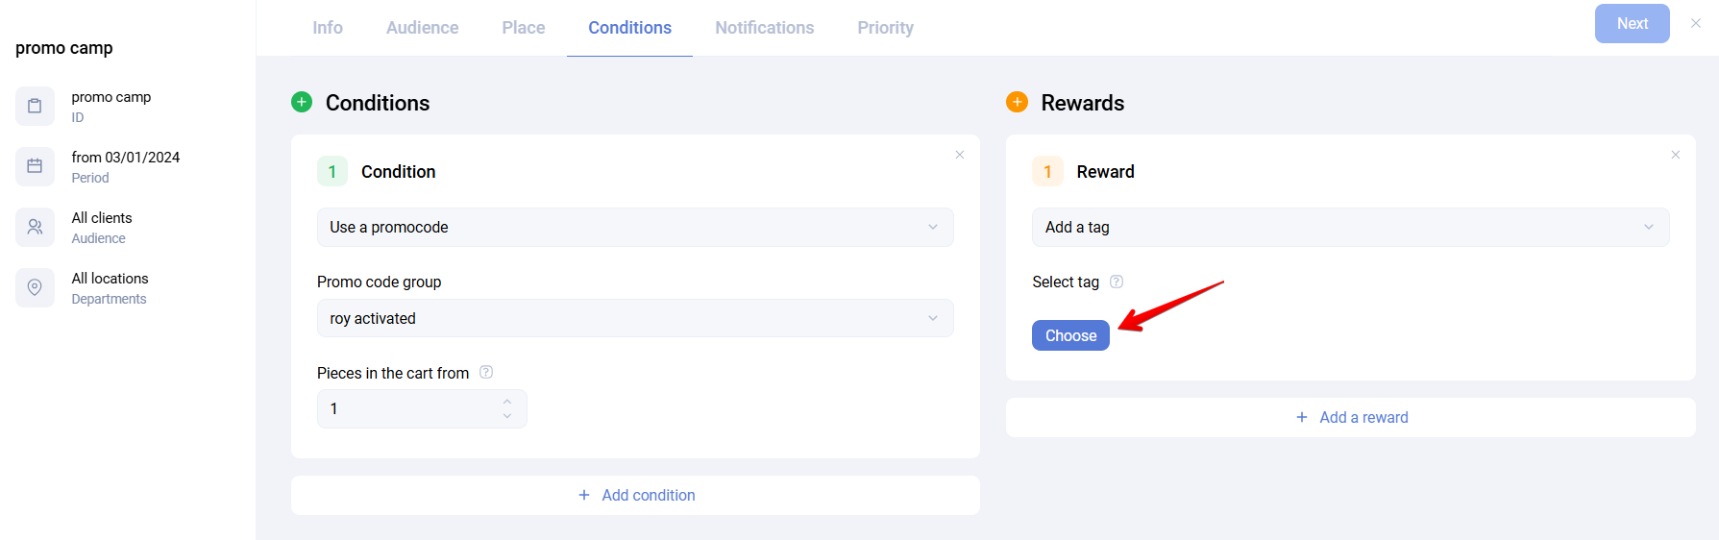Click help icon next to Select tag

[1117, 282]
